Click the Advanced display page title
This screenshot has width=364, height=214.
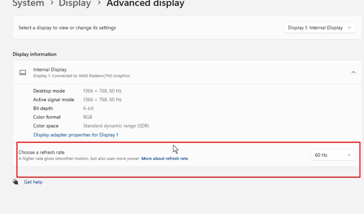coord(145,4)
